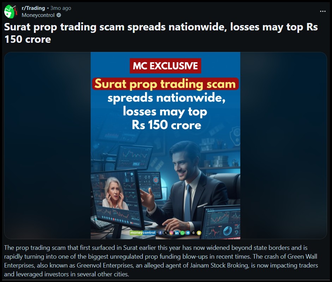Click the 'Surat prop trading scam' yellow headline

165,84
